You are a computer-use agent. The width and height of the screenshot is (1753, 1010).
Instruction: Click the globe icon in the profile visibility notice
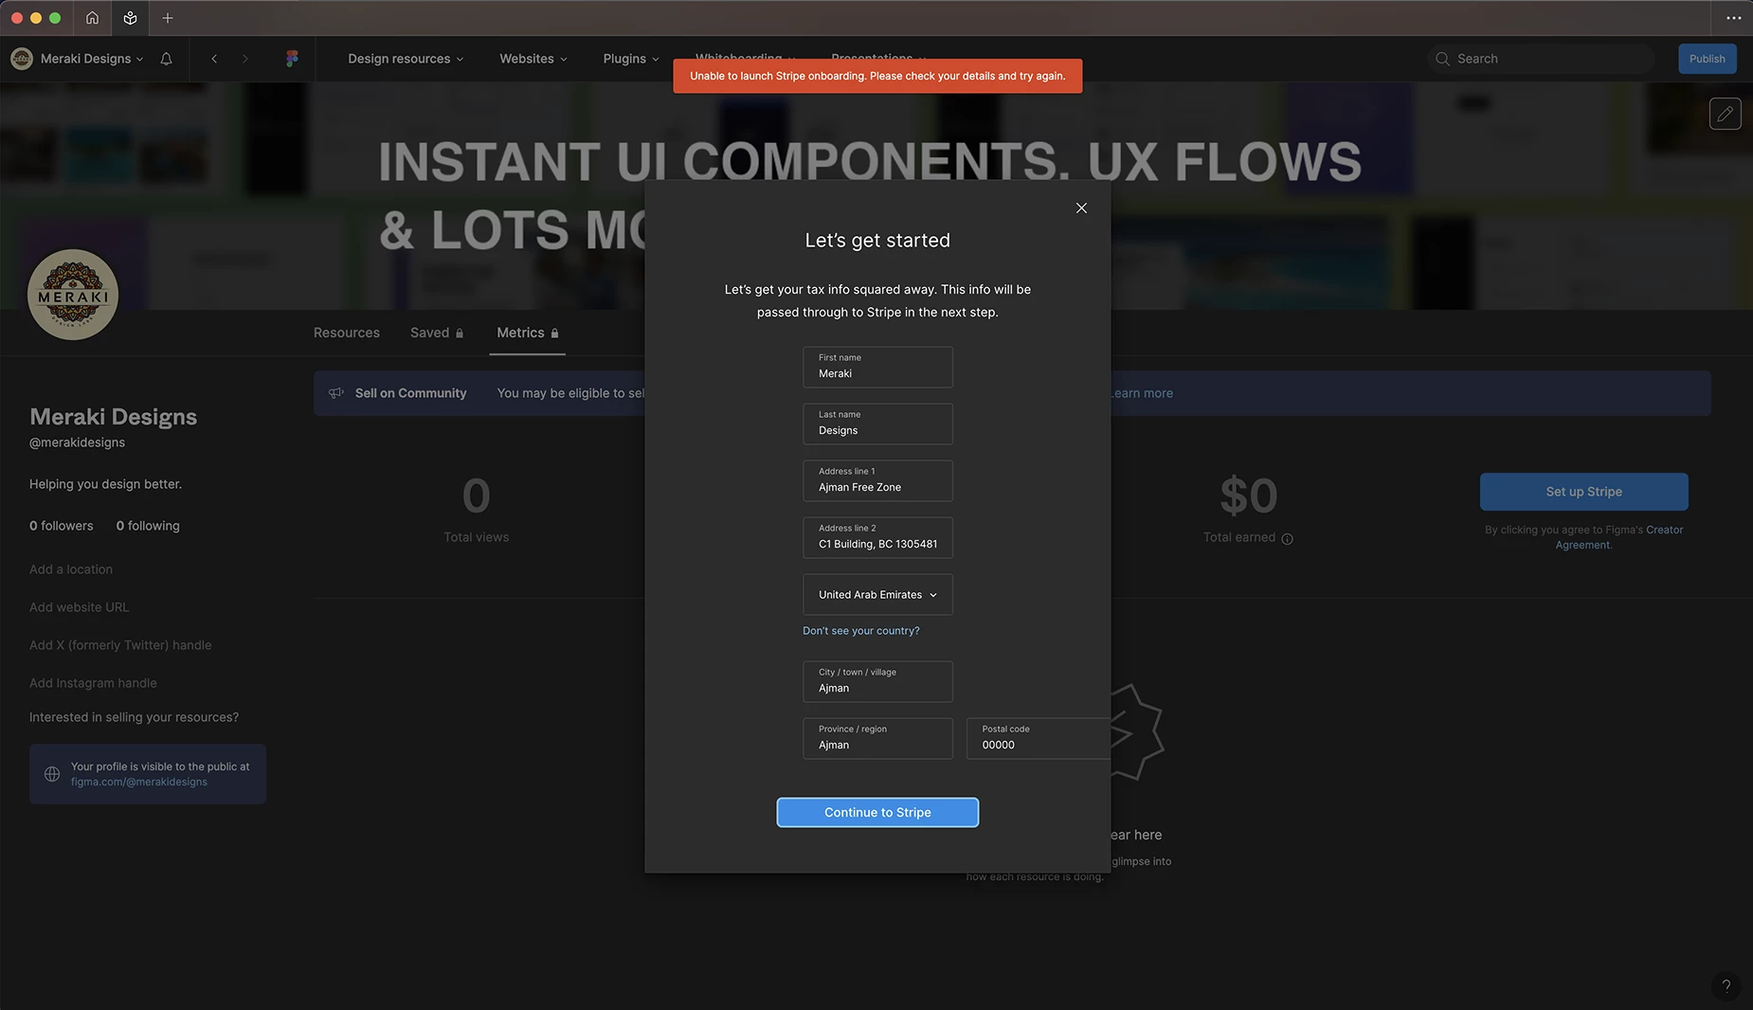52,774
